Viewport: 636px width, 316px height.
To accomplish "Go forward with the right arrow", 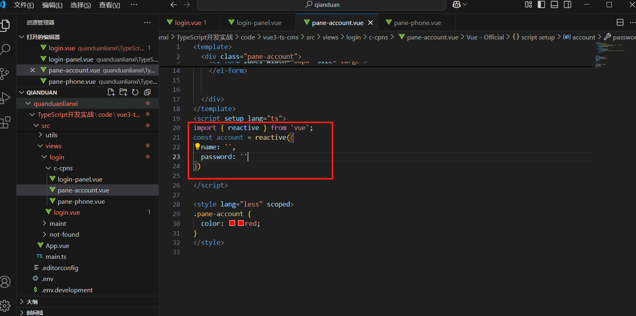I will pyautogui.click(x=187, y=5).
